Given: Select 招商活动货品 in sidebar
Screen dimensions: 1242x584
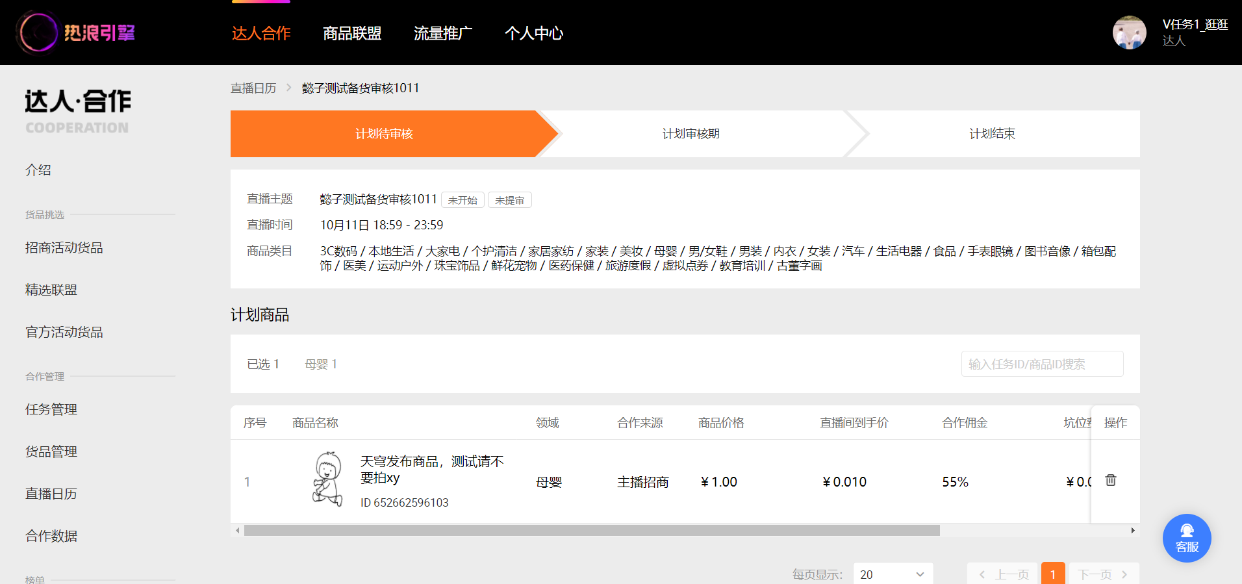Looking at the screenshot, I should pos(64,248).
